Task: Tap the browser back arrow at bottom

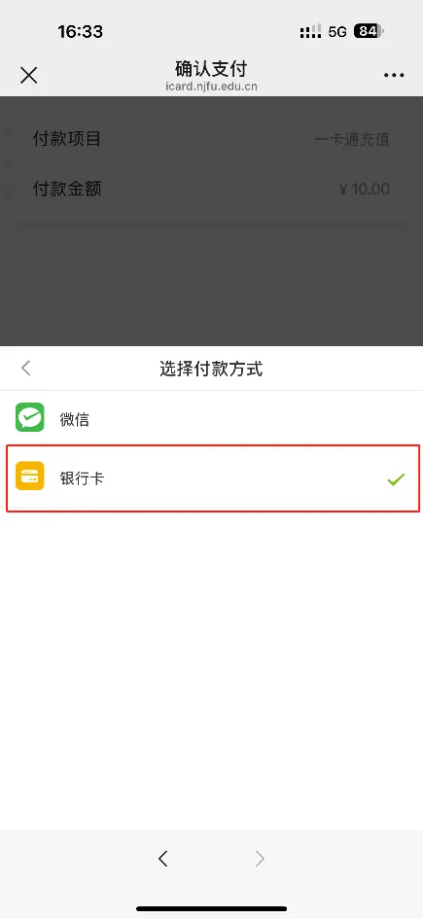Action: pos(163,859)
